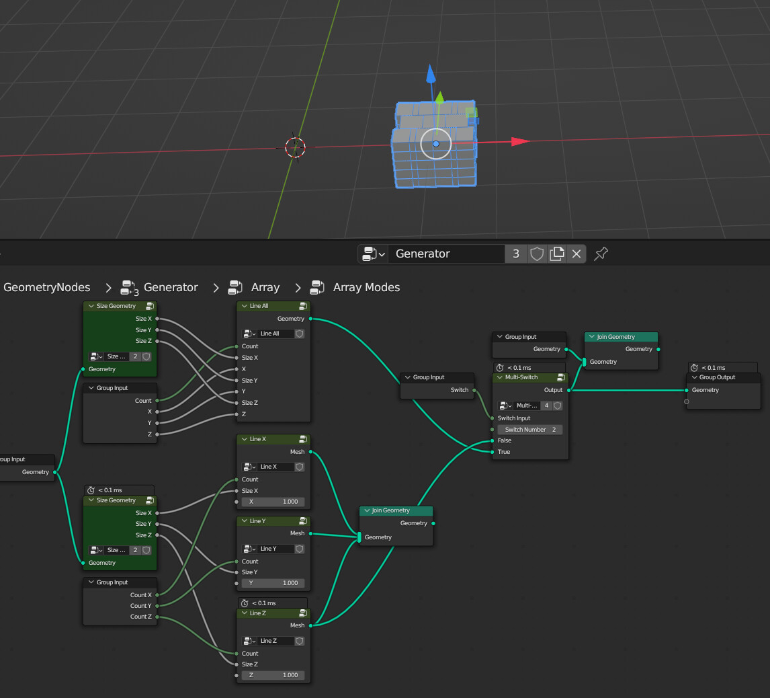770x698 pixels.
Task: Collapse the upper right Join Geometry node
Action: point(591,337)
